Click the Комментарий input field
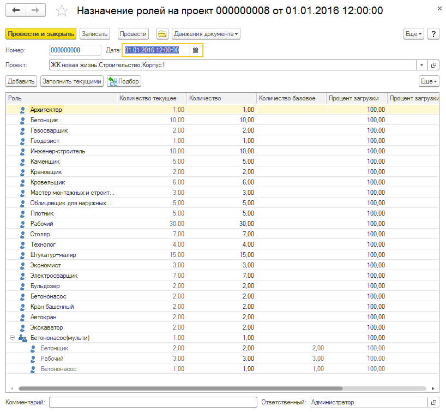This screenshot has width=446, height=412. click(153, 402)
